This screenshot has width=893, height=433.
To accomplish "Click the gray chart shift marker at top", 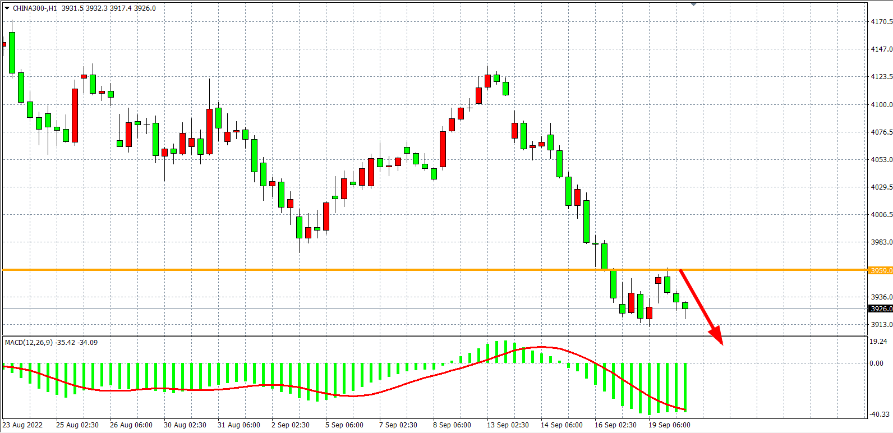I will click(694, 4).
